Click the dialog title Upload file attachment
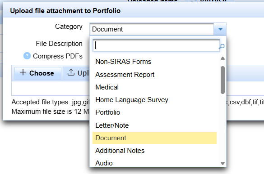 pos(65,11)
